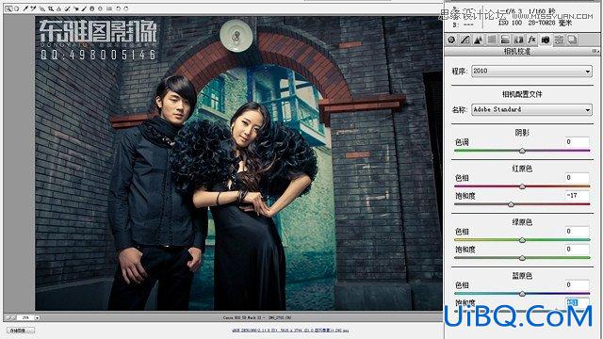This screenshot has width=603, height=339.
Task: Open the zoom level dropdown arrow
Action: (38, 318)
